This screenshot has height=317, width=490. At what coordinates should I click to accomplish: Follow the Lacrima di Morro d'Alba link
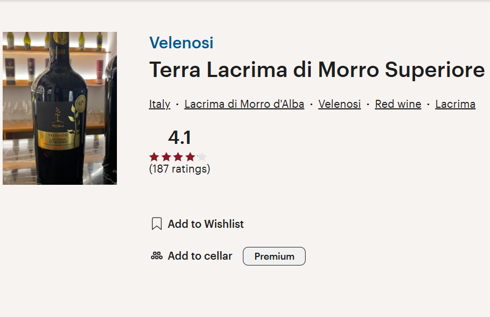(x=244, y=104)
